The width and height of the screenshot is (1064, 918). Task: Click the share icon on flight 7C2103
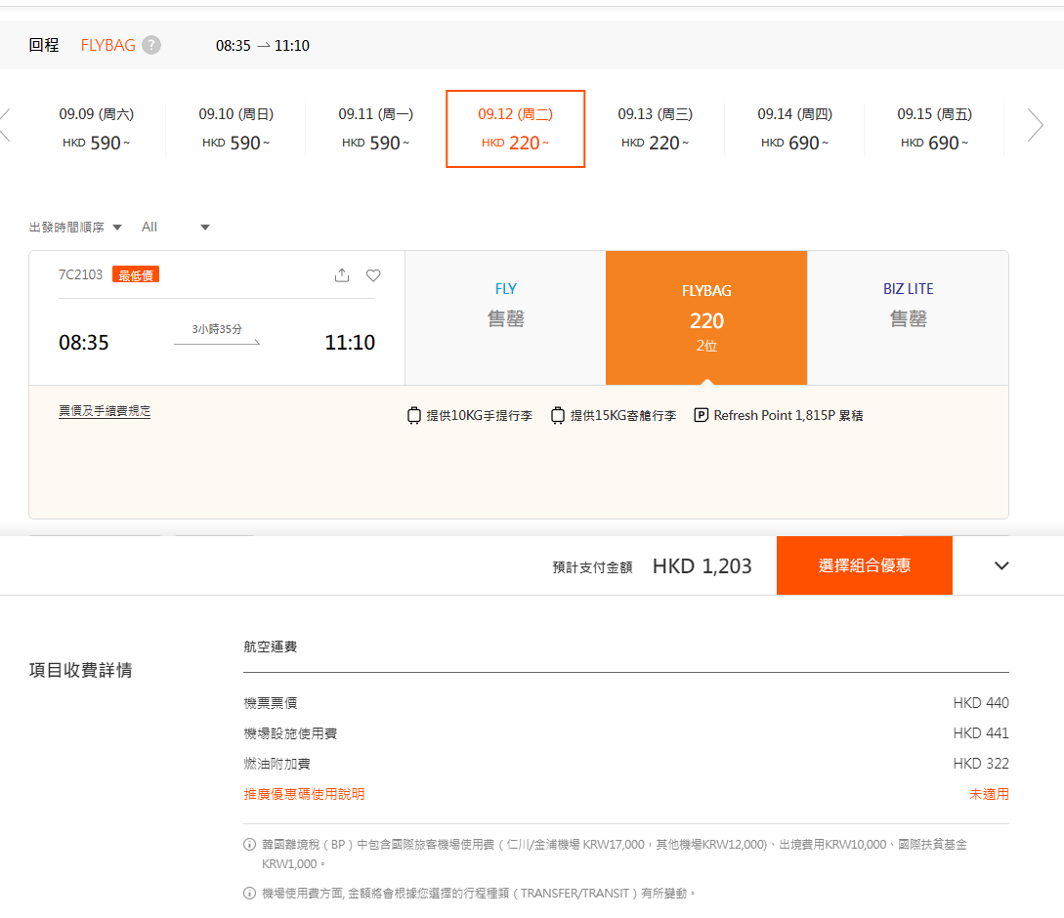[x=341, y=275]
